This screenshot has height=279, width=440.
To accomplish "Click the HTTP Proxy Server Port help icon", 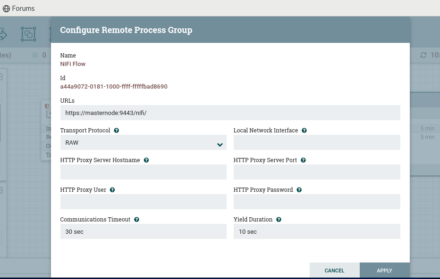I will coord(303,160).
